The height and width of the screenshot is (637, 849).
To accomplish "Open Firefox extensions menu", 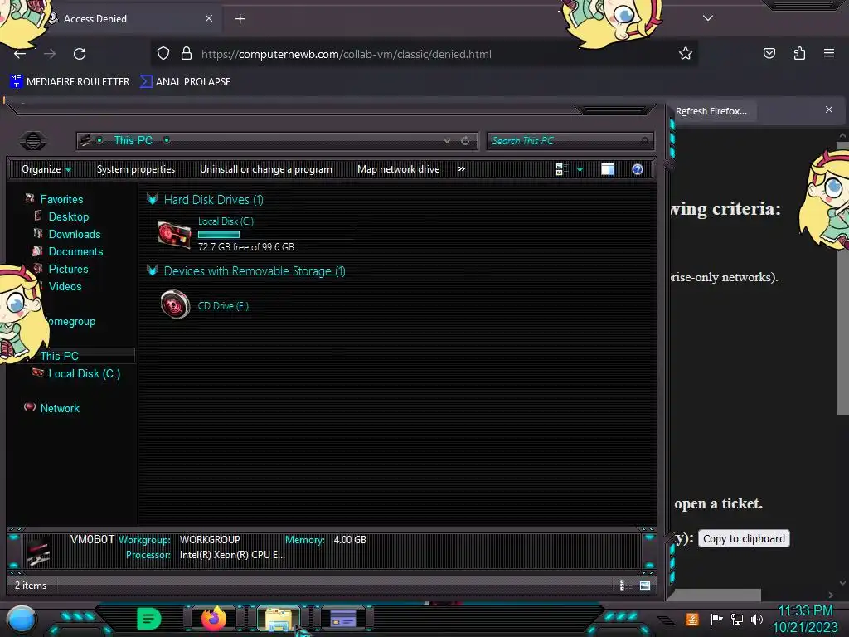I will (x=799, y=53).
